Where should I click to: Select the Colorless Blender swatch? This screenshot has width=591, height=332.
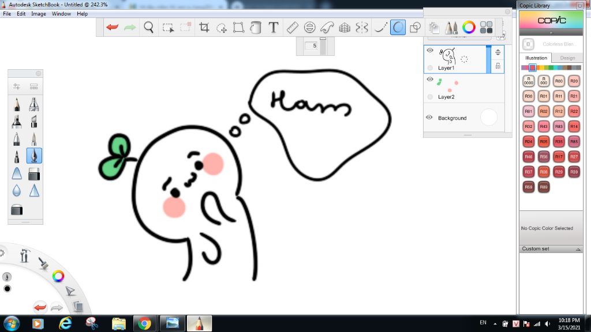(x=528, y=44)
